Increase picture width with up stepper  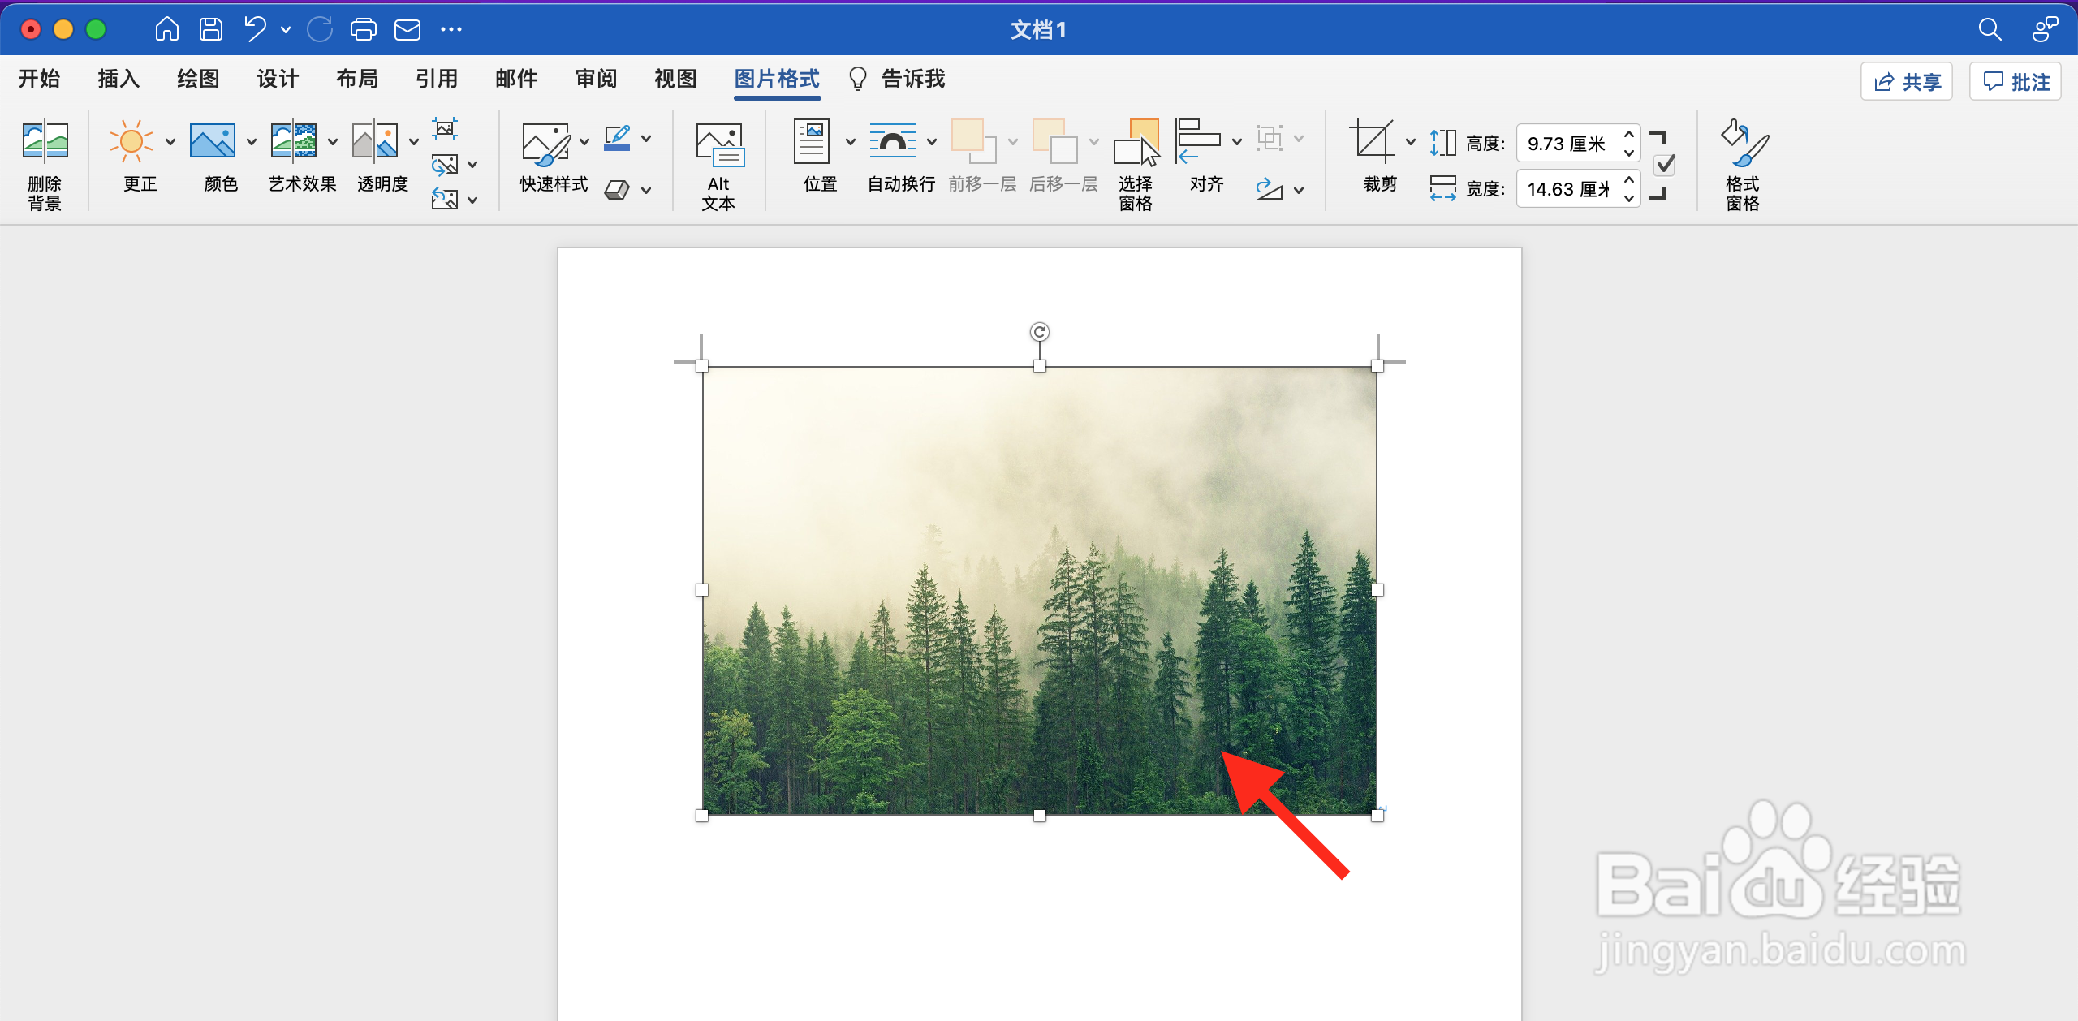point(1629,180)
